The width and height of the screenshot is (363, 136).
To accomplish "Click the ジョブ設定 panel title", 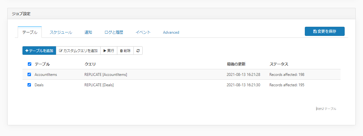I will [21, 14].
